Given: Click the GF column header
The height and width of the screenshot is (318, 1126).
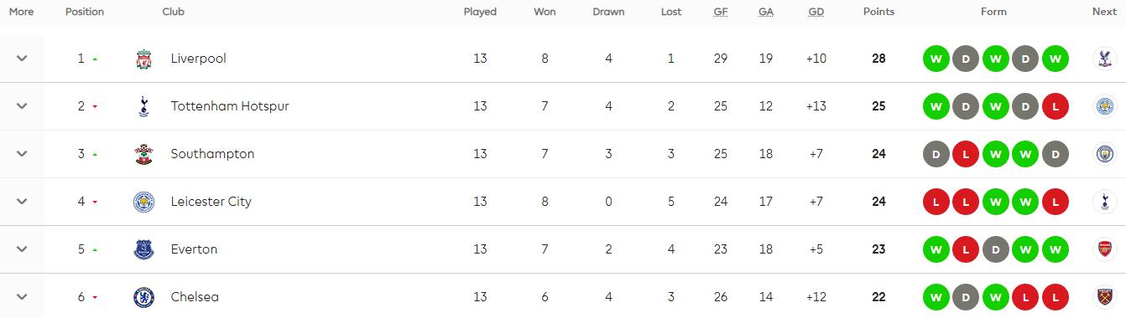Looking at the screenshot, I should (x=721, y=12).
